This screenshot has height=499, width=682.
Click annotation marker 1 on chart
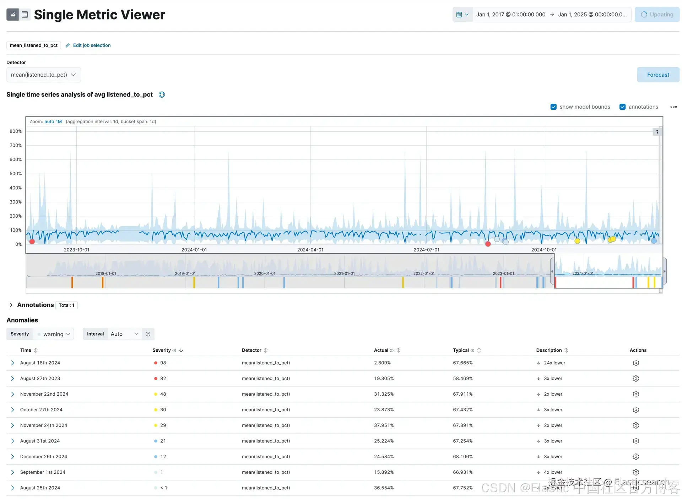(x=657, y=132)
